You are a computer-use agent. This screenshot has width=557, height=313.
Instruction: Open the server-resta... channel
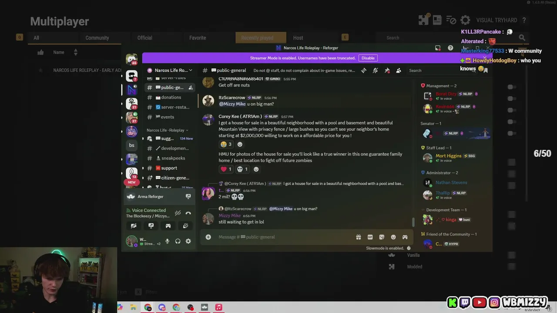(x=170, y=107)
